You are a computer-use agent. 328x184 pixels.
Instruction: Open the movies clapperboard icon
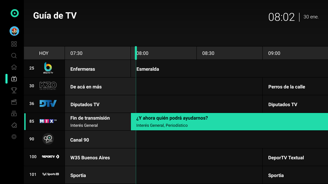click(x=14, y=102)
